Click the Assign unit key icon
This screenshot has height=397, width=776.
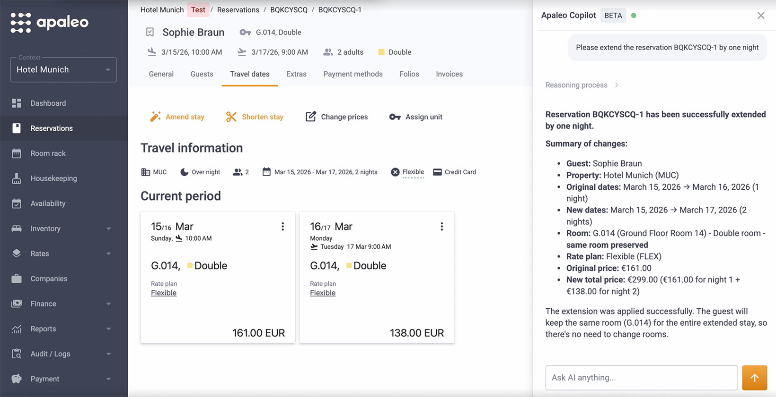[x=395, y=117]
